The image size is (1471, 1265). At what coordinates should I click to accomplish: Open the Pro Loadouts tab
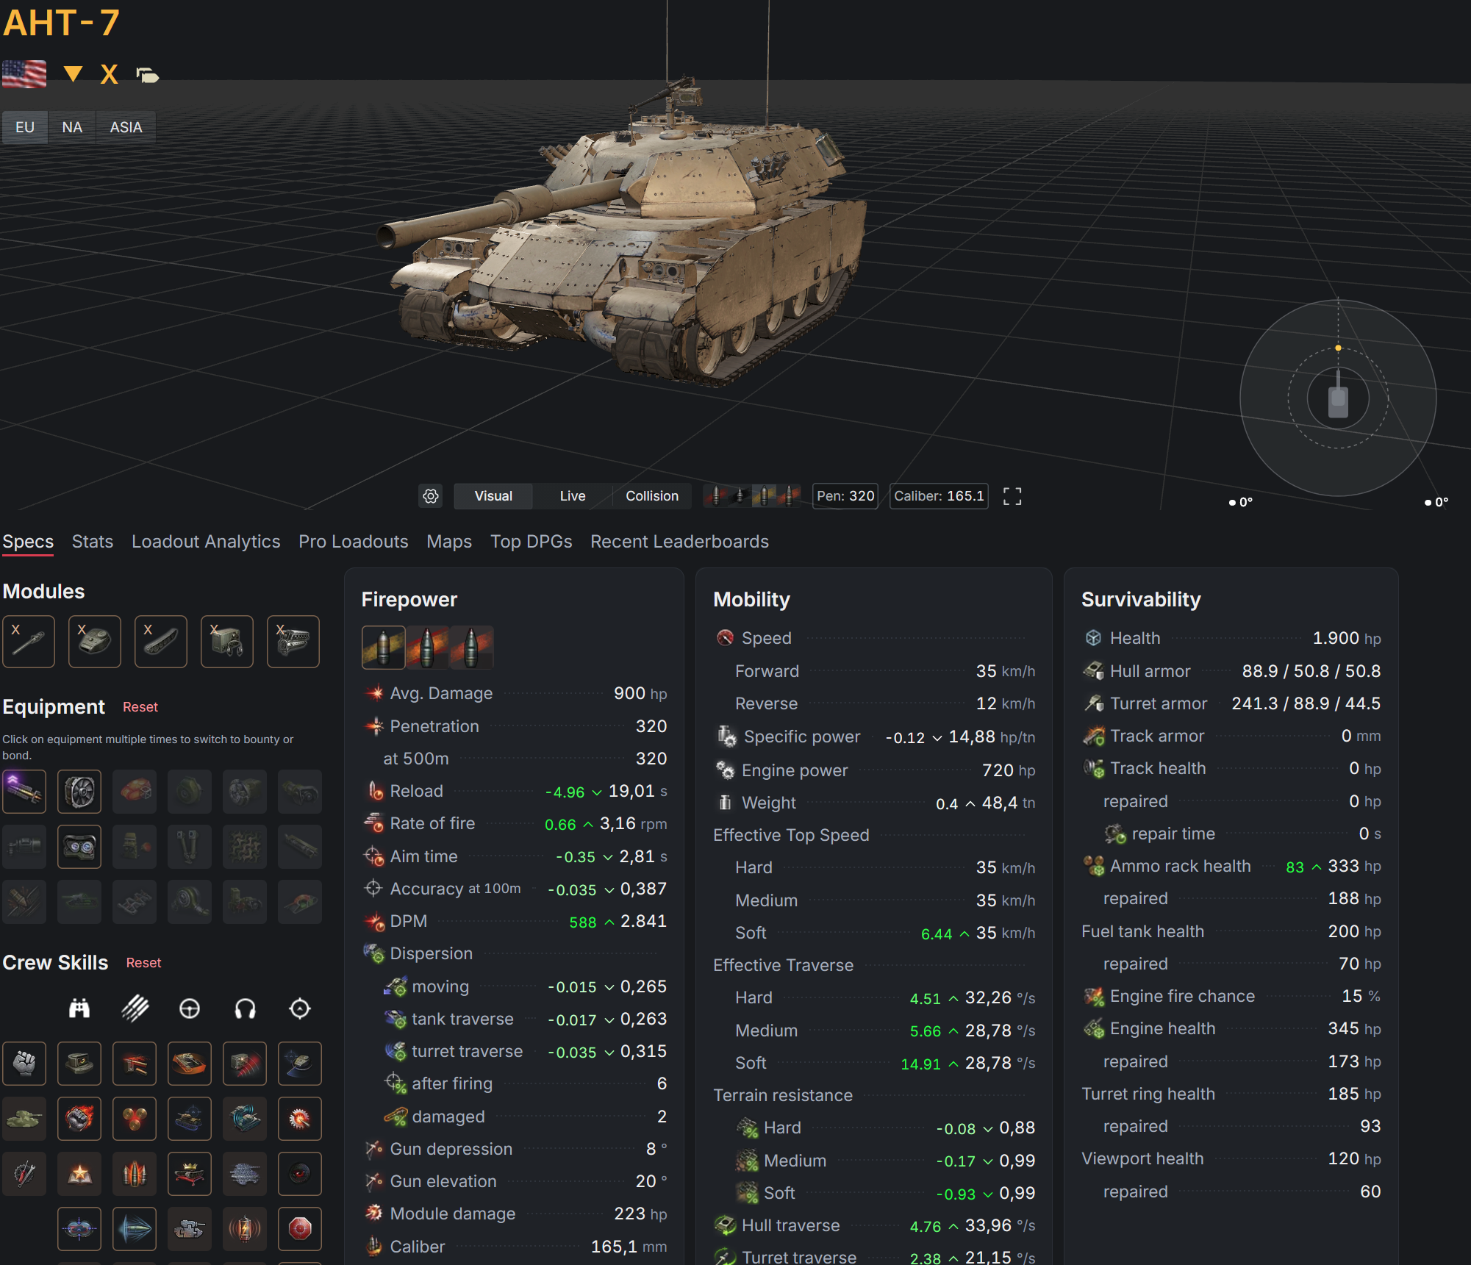point(354,542)
